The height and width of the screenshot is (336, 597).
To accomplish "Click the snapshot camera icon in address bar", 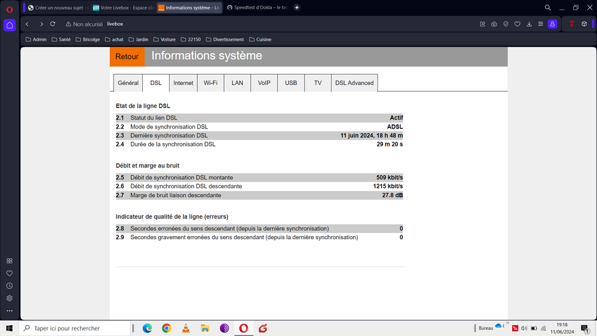I will (494, 24).
